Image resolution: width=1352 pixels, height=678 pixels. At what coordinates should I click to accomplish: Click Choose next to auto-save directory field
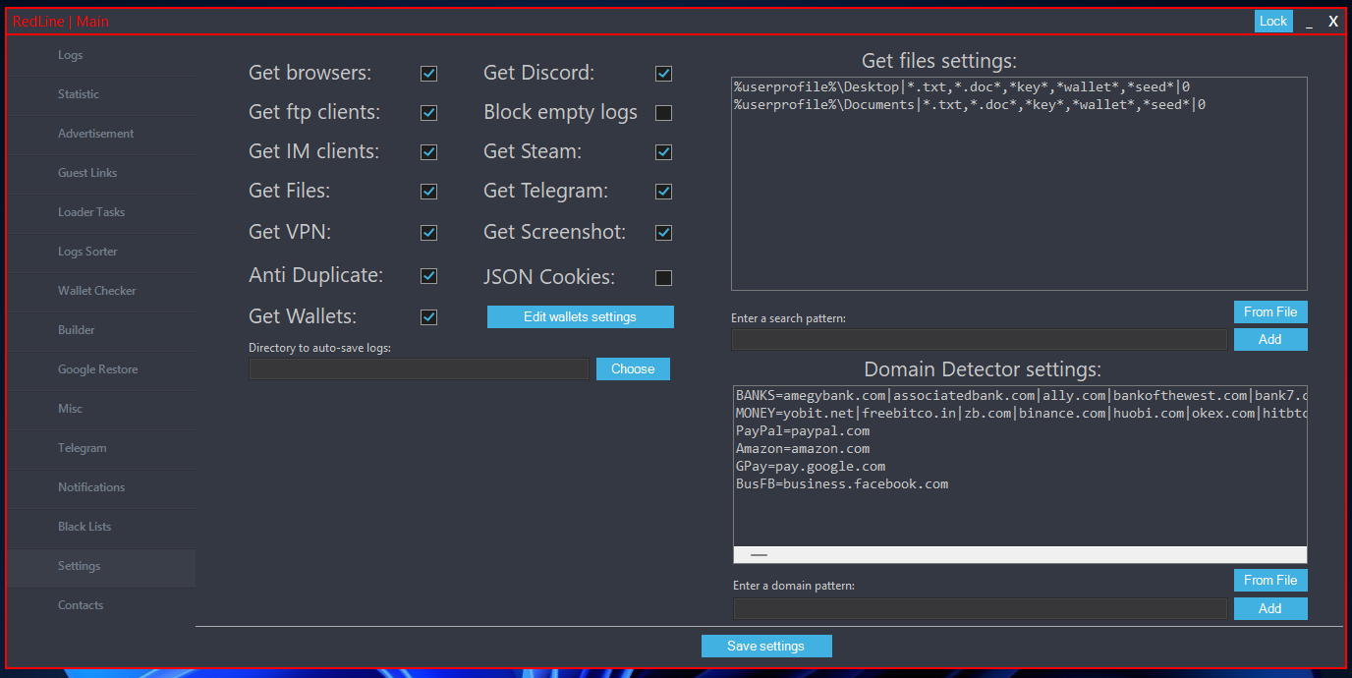pyautogui.click(x=633, y=369)
